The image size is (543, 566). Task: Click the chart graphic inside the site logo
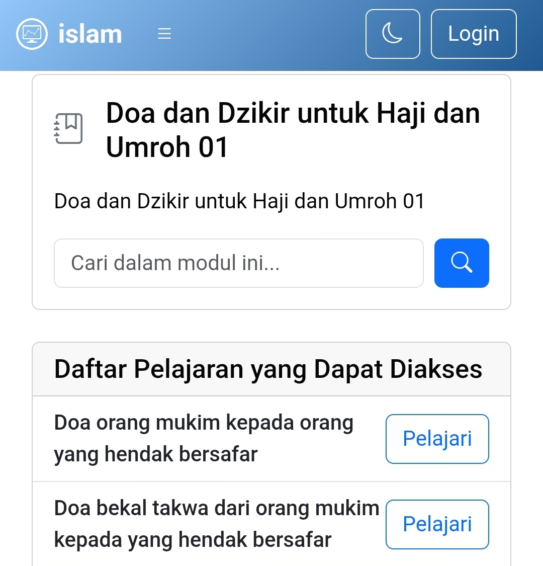pyautogui.click(x=32, y=34)
